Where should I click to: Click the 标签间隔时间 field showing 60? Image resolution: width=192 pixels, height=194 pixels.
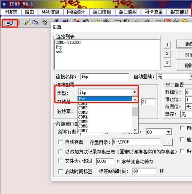click(x=144, y=171)
